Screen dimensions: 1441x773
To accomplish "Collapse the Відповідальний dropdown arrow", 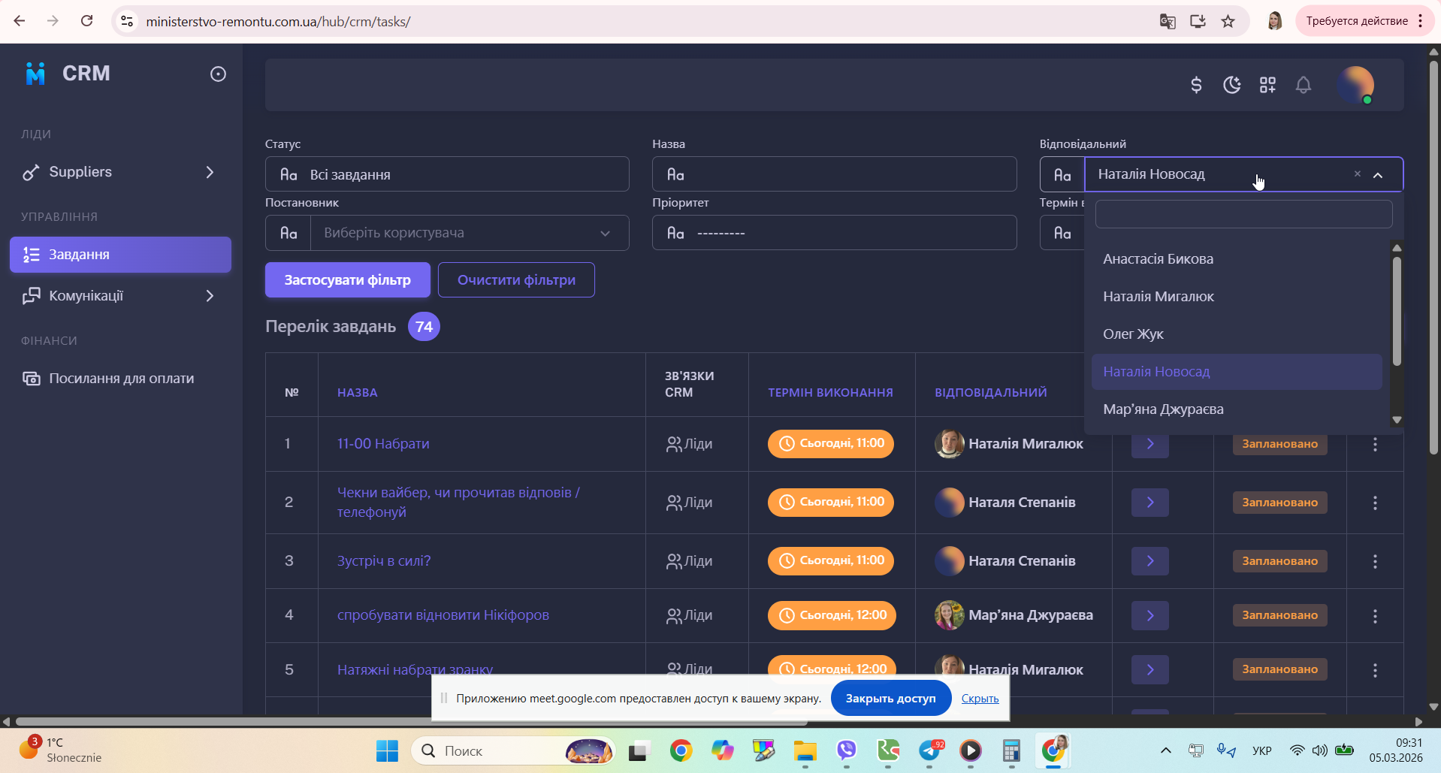I will 1378,175.
